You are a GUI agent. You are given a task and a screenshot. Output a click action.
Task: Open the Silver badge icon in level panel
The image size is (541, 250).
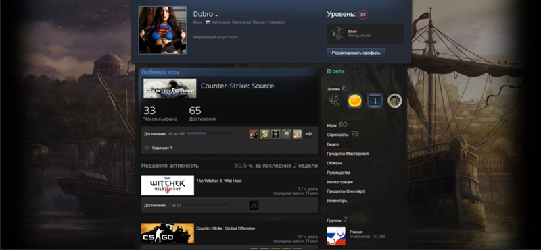click(x=336, y=34)
